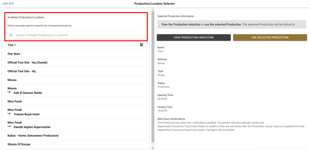Select the Ghosts Of Europe production
The image size is (309, 150).
pyautogui.click(x=77, y=144)
